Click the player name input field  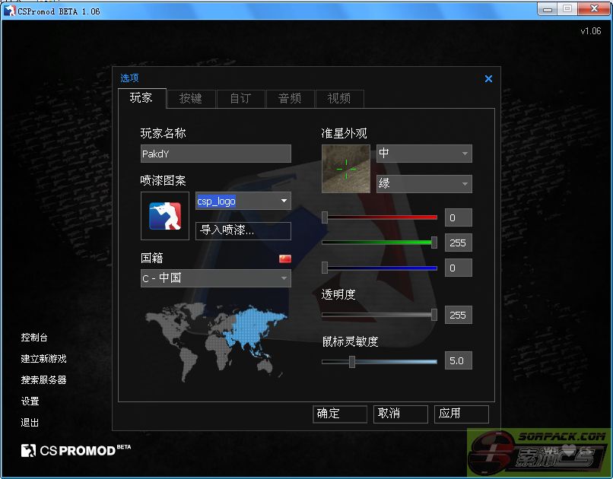215,154
